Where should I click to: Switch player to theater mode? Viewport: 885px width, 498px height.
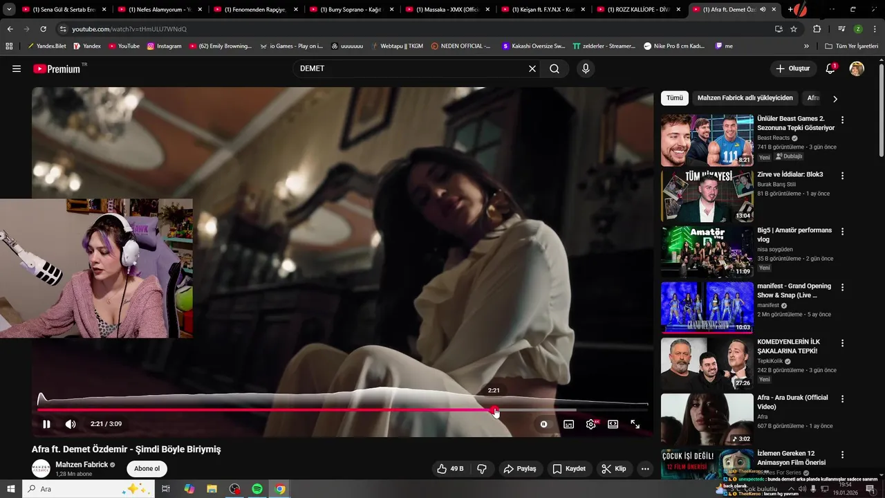click(613, 424)
